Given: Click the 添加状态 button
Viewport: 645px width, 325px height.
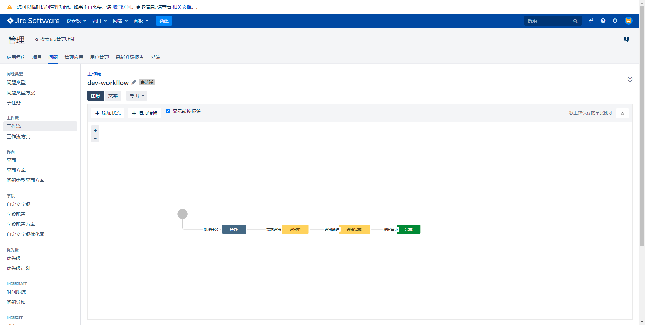Looking at the screenshot, I should coord(107,113).
